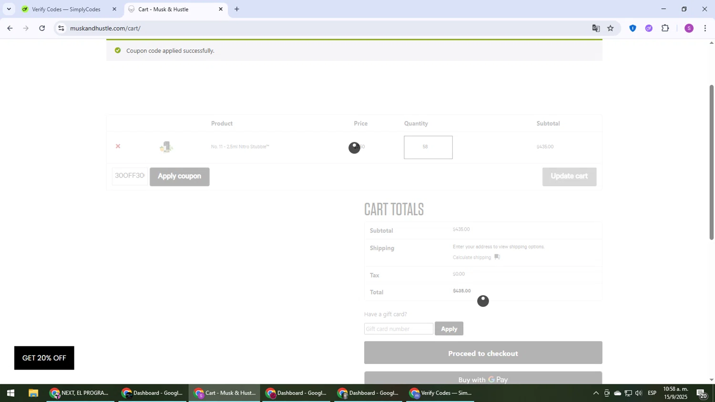Open the GET 20% OFF promo
715x402 pixels.
pyautogui.click(x=44, y=358)
